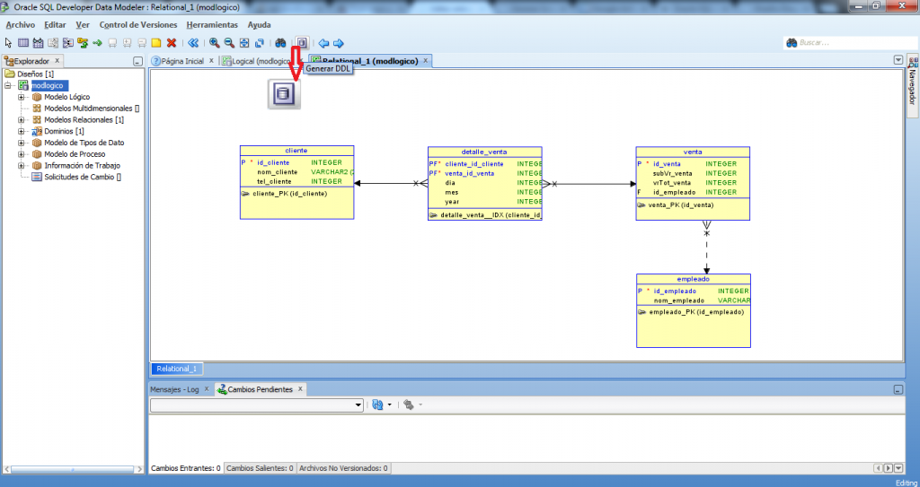Image resolution: width=920 pixels, height=487 pixels.
Task: Collapse the modlogico design node
Action: (x=8, y=85)
